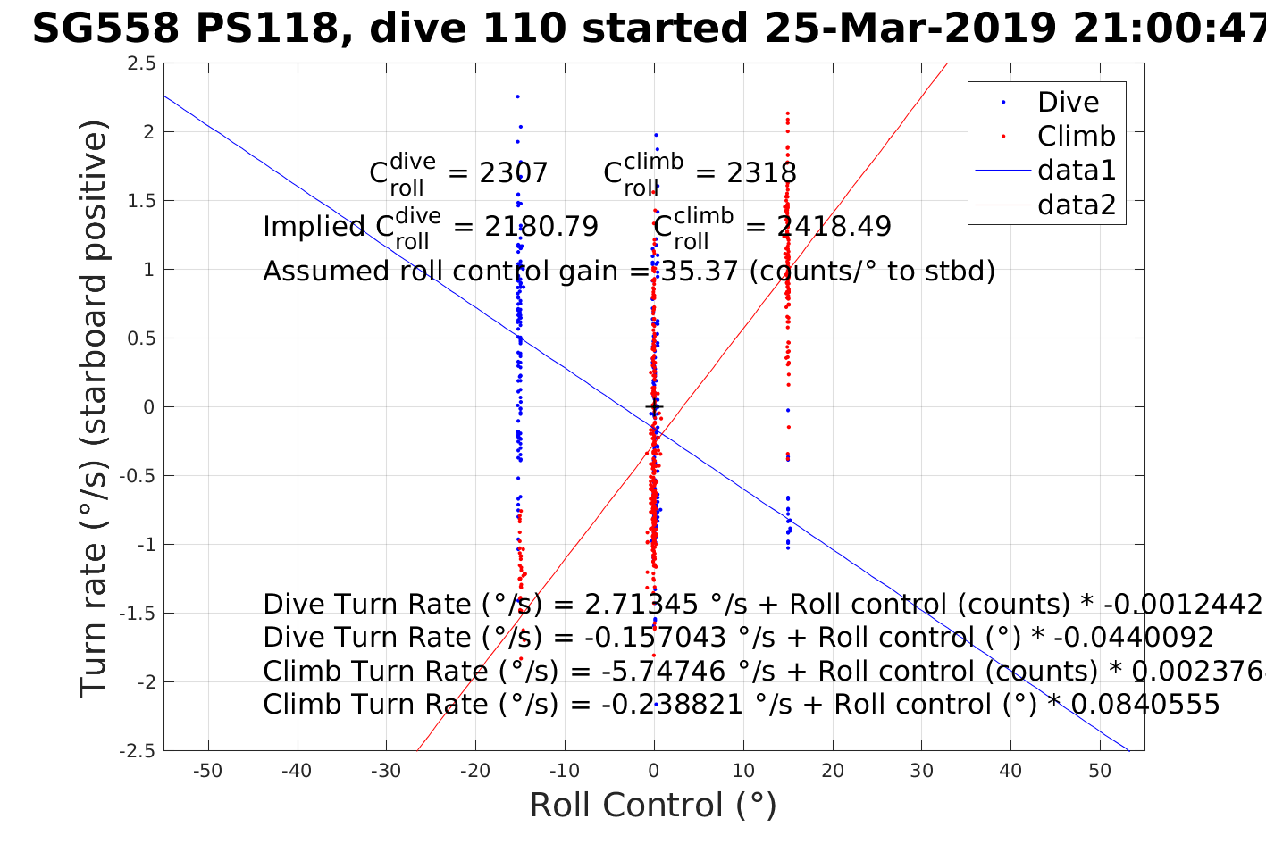
Task: Click y-axis tick label "2.5" at top
Action: pyautogui.click(x=141, y=63)
